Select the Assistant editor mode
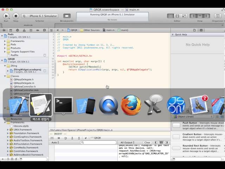 pyautogui.click(x=177, y=16)
